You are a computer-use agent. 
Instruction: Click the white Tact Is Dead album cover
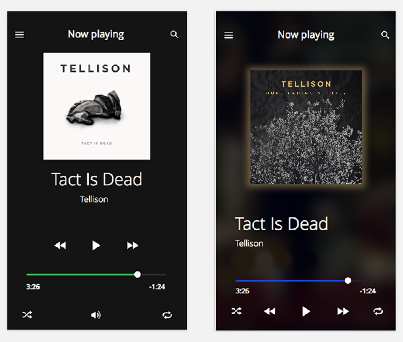click(97, 106)
